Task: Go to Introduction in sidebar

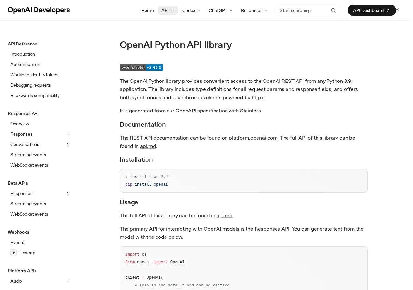Action: (23, 54)
